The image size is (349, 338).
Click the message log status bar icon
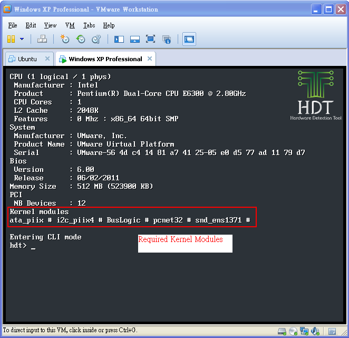(332, 332)
